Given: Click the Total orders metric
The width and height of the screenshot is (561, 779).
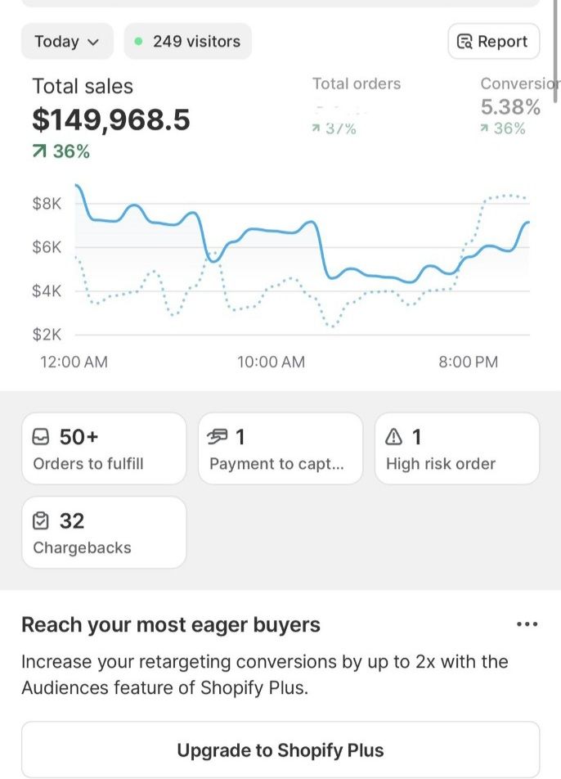Looking at the screenshot, I should point(357,98).
